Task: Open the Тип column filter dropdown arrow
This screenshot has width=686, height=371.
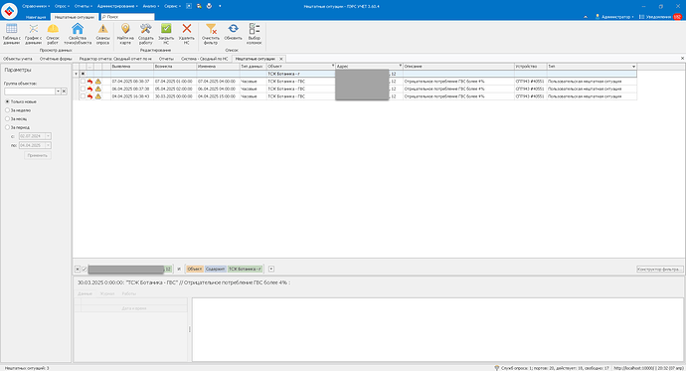Action: coord(633,67)
